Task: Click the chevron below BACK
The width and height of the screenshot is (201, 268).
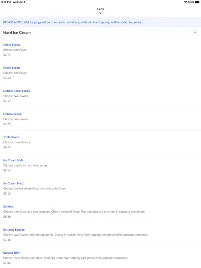Action: point(100,13)
